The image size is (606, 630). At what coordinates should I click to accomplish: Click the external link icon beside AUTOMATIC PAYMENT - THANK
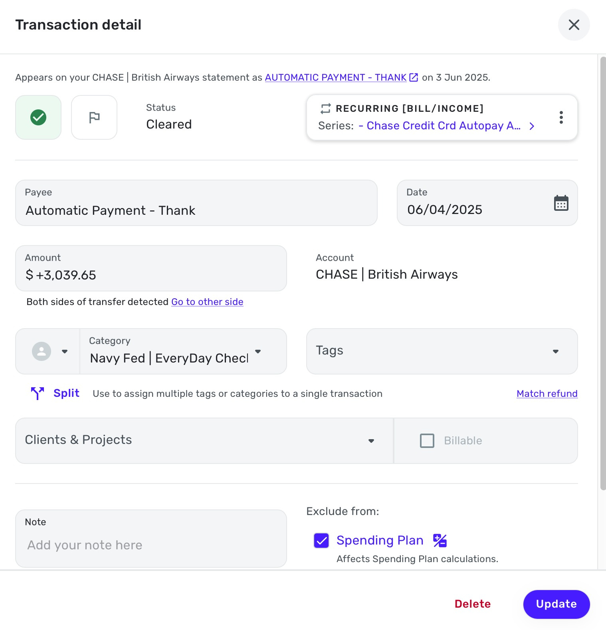[414, 77]
